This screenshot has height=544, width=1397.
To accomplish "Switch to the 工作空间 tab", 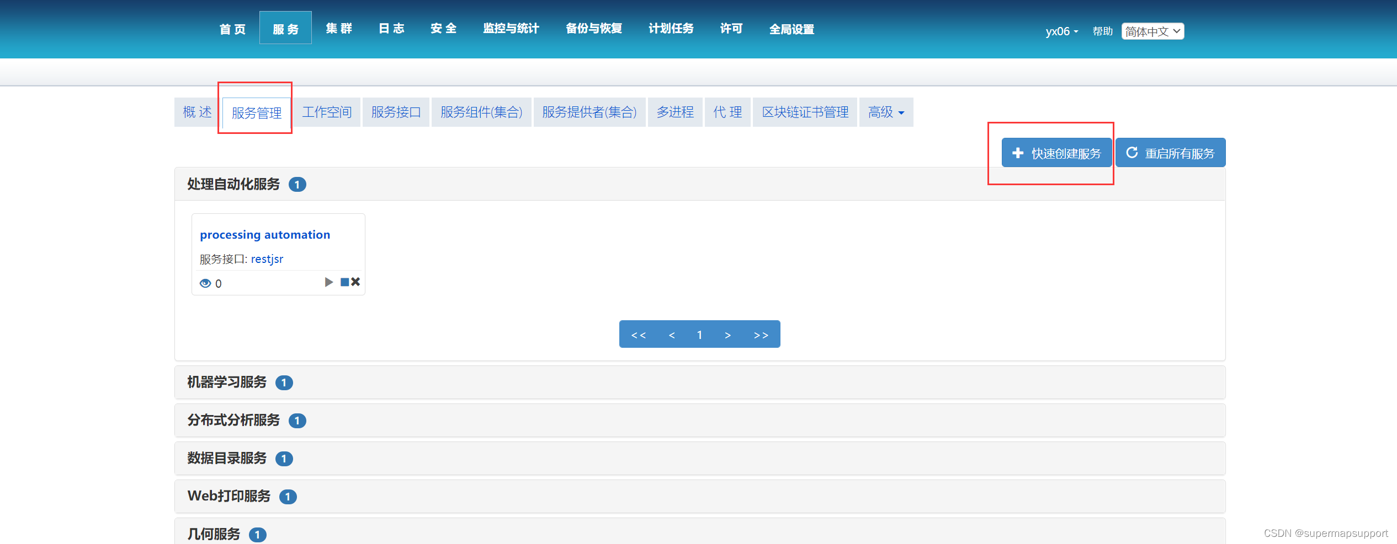I will (x=327, y=112).
